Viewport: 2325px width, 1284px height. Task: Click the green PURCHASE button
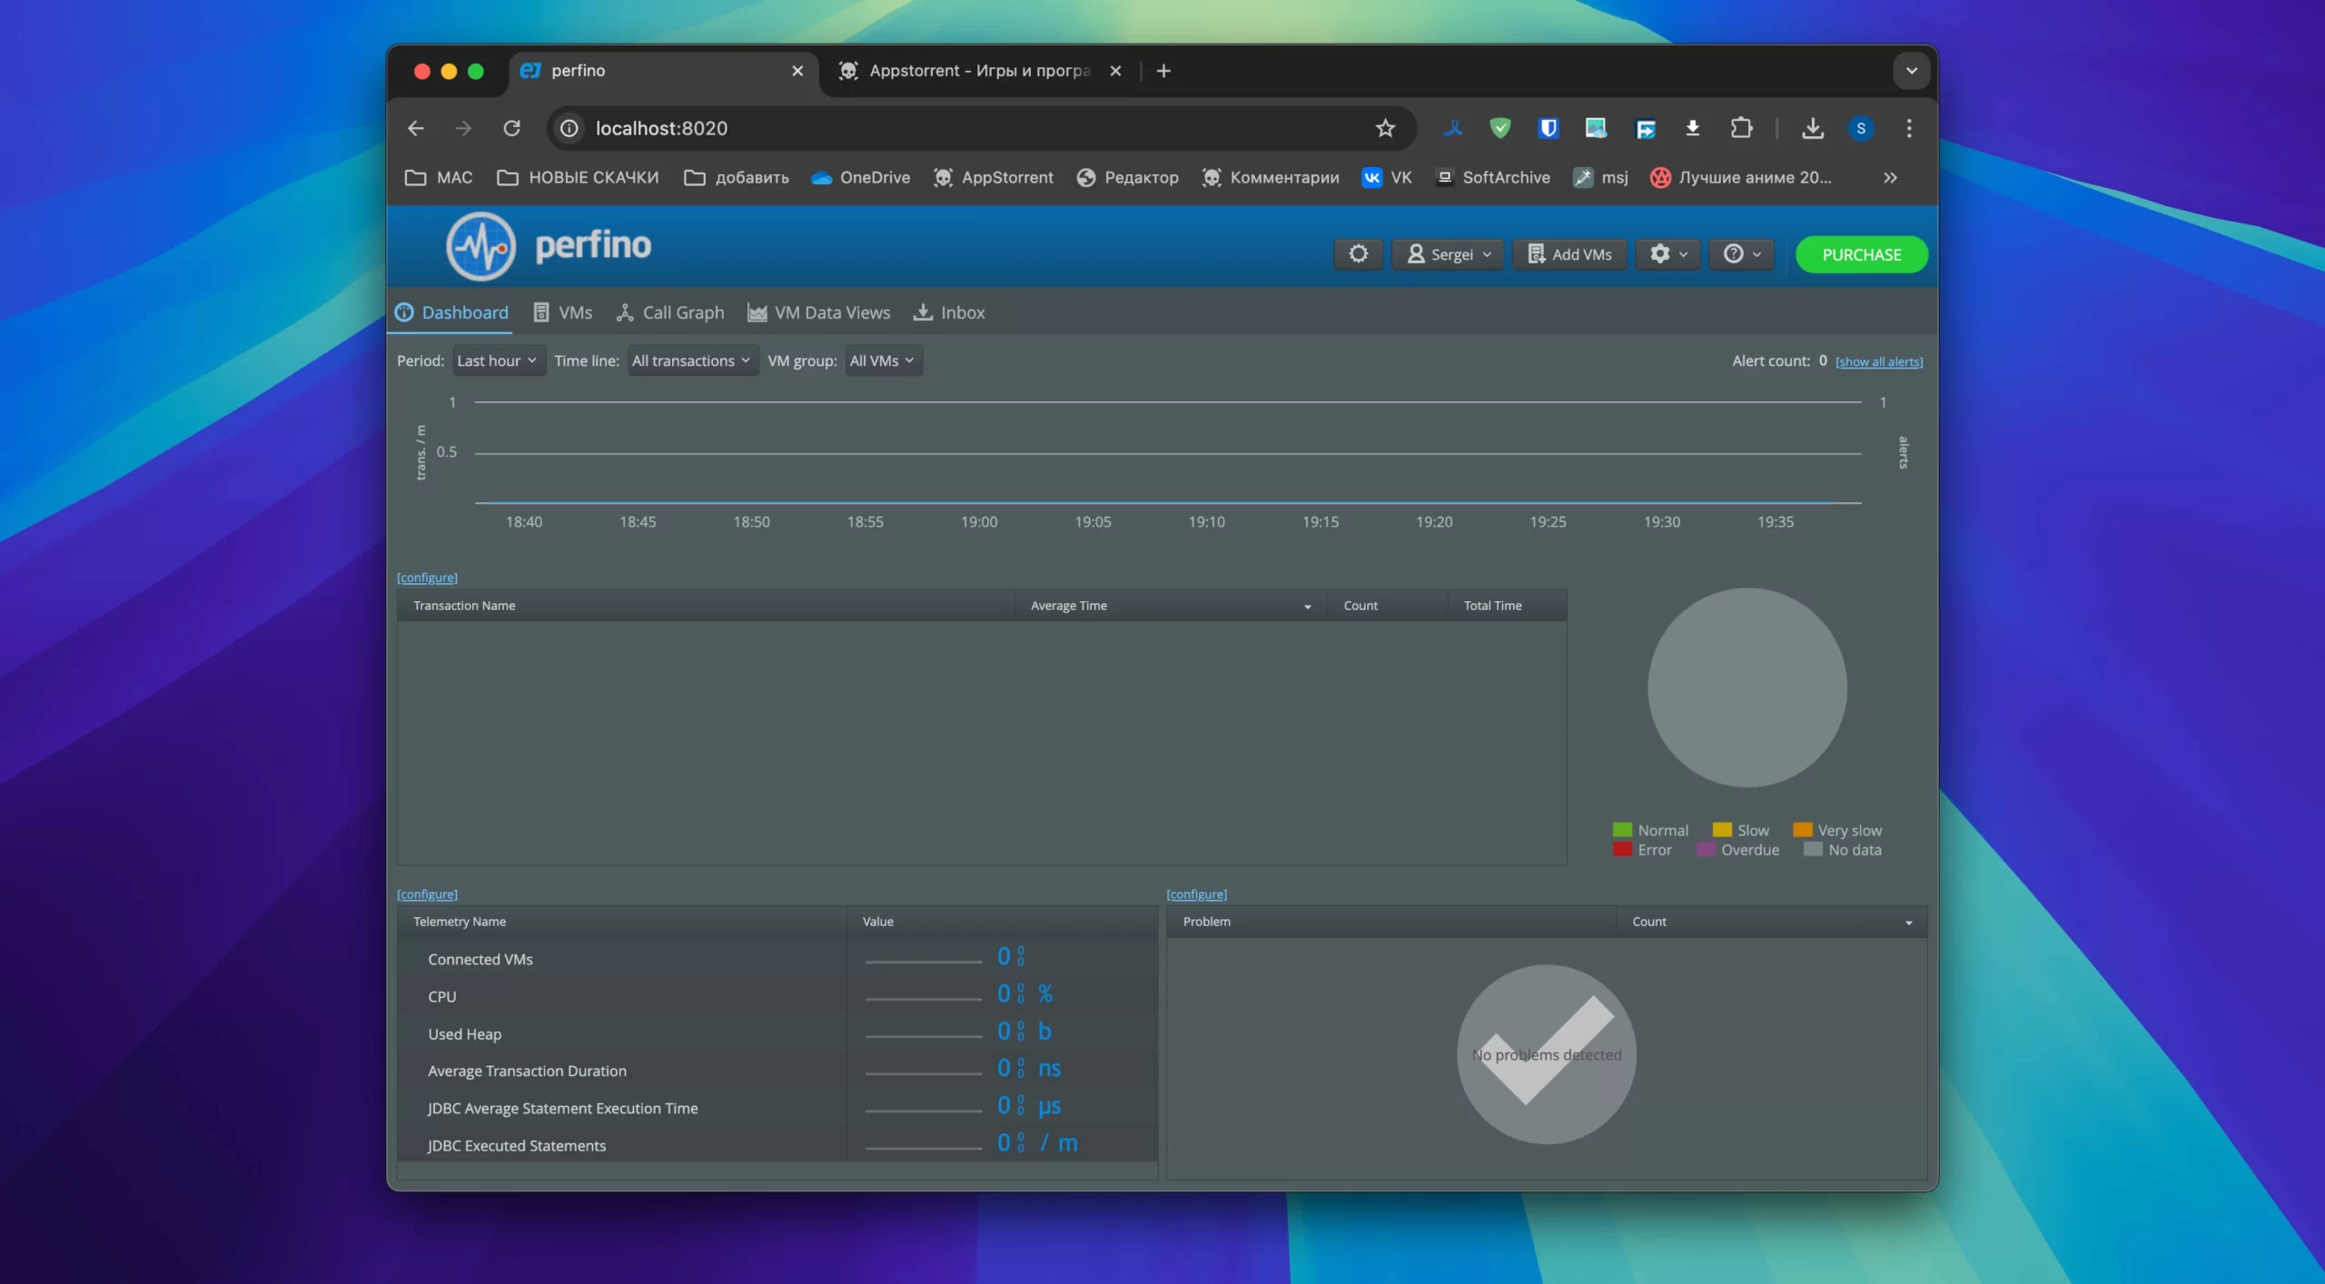(x=1861, y=254)
